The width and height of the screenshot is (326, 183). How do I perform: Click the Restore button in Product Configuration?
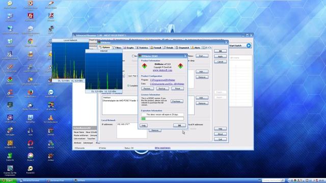(x=147, y=88)
